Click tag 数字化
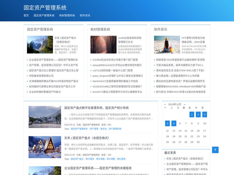 [104, 129]
